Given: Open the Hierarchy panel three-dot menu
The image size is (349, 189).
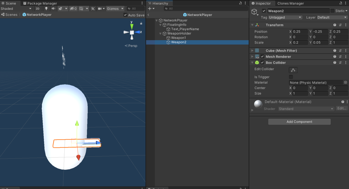Looking at the screenshot, I should (x=245, y=3).
